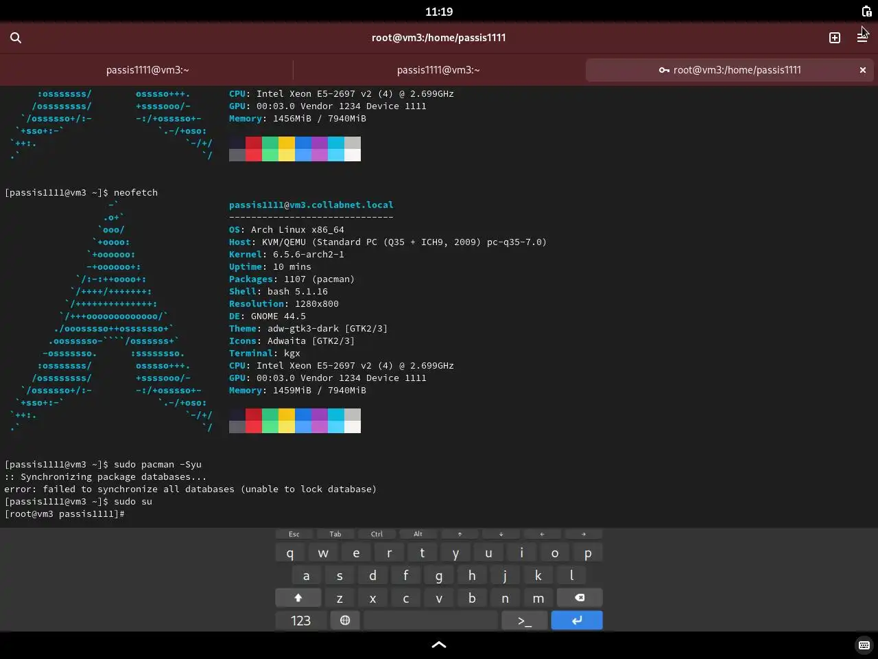Toggle the on-screen keyboard icon
878x659 pixels.
864,645
